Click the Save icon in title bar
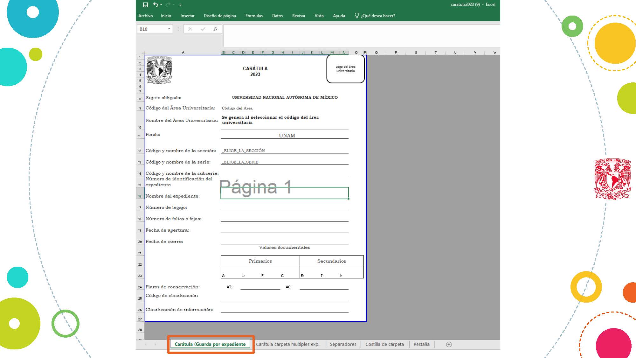This screenshot has width=636, height=358. point(145,4)
